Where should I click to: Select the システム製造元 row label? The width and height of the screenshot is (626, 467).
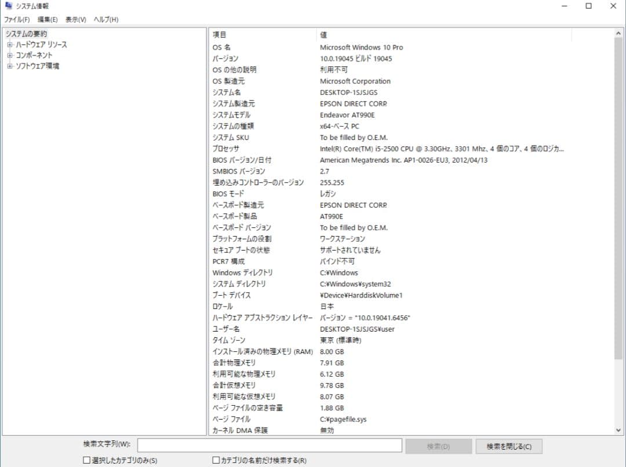234,104
